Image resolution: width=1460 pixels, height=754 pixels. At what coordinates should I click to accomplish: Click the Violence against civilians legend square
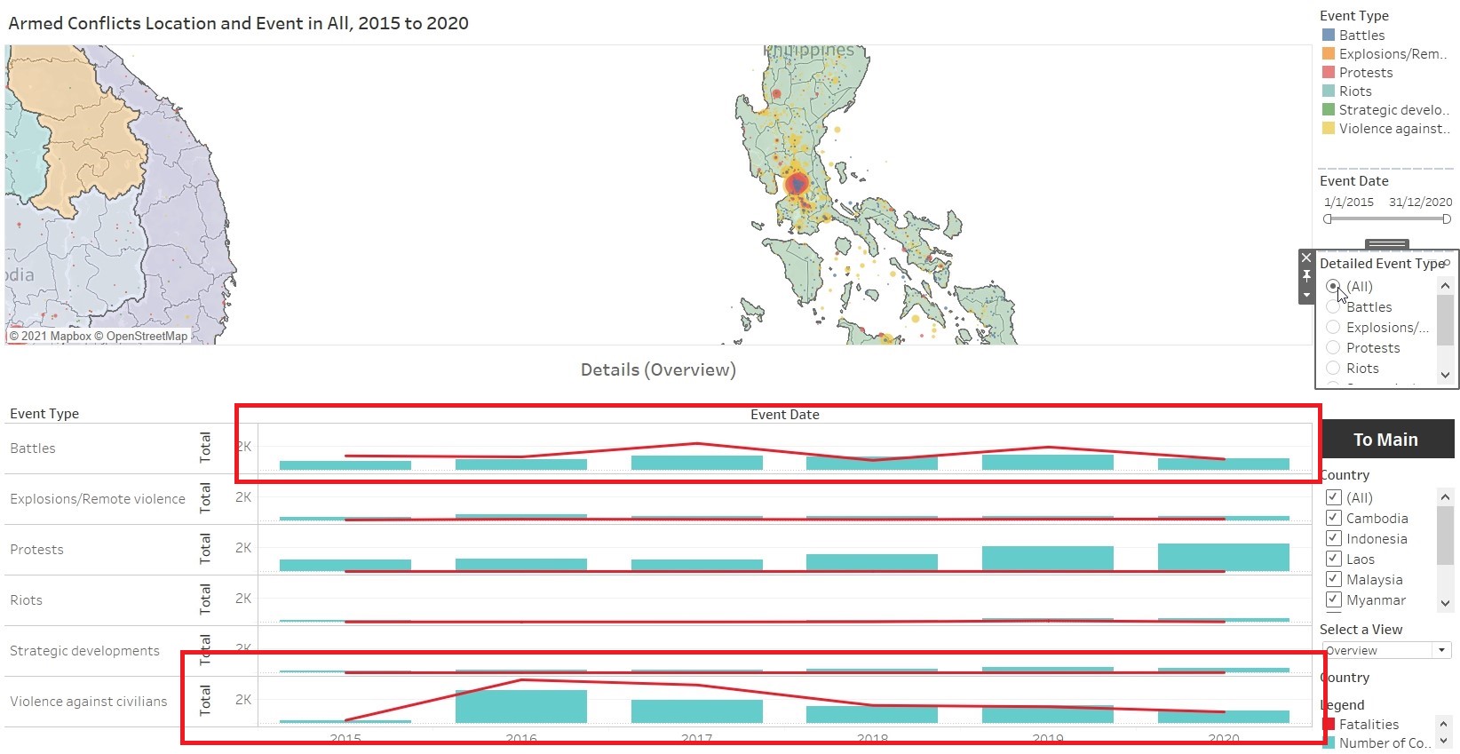point(1329,129)
